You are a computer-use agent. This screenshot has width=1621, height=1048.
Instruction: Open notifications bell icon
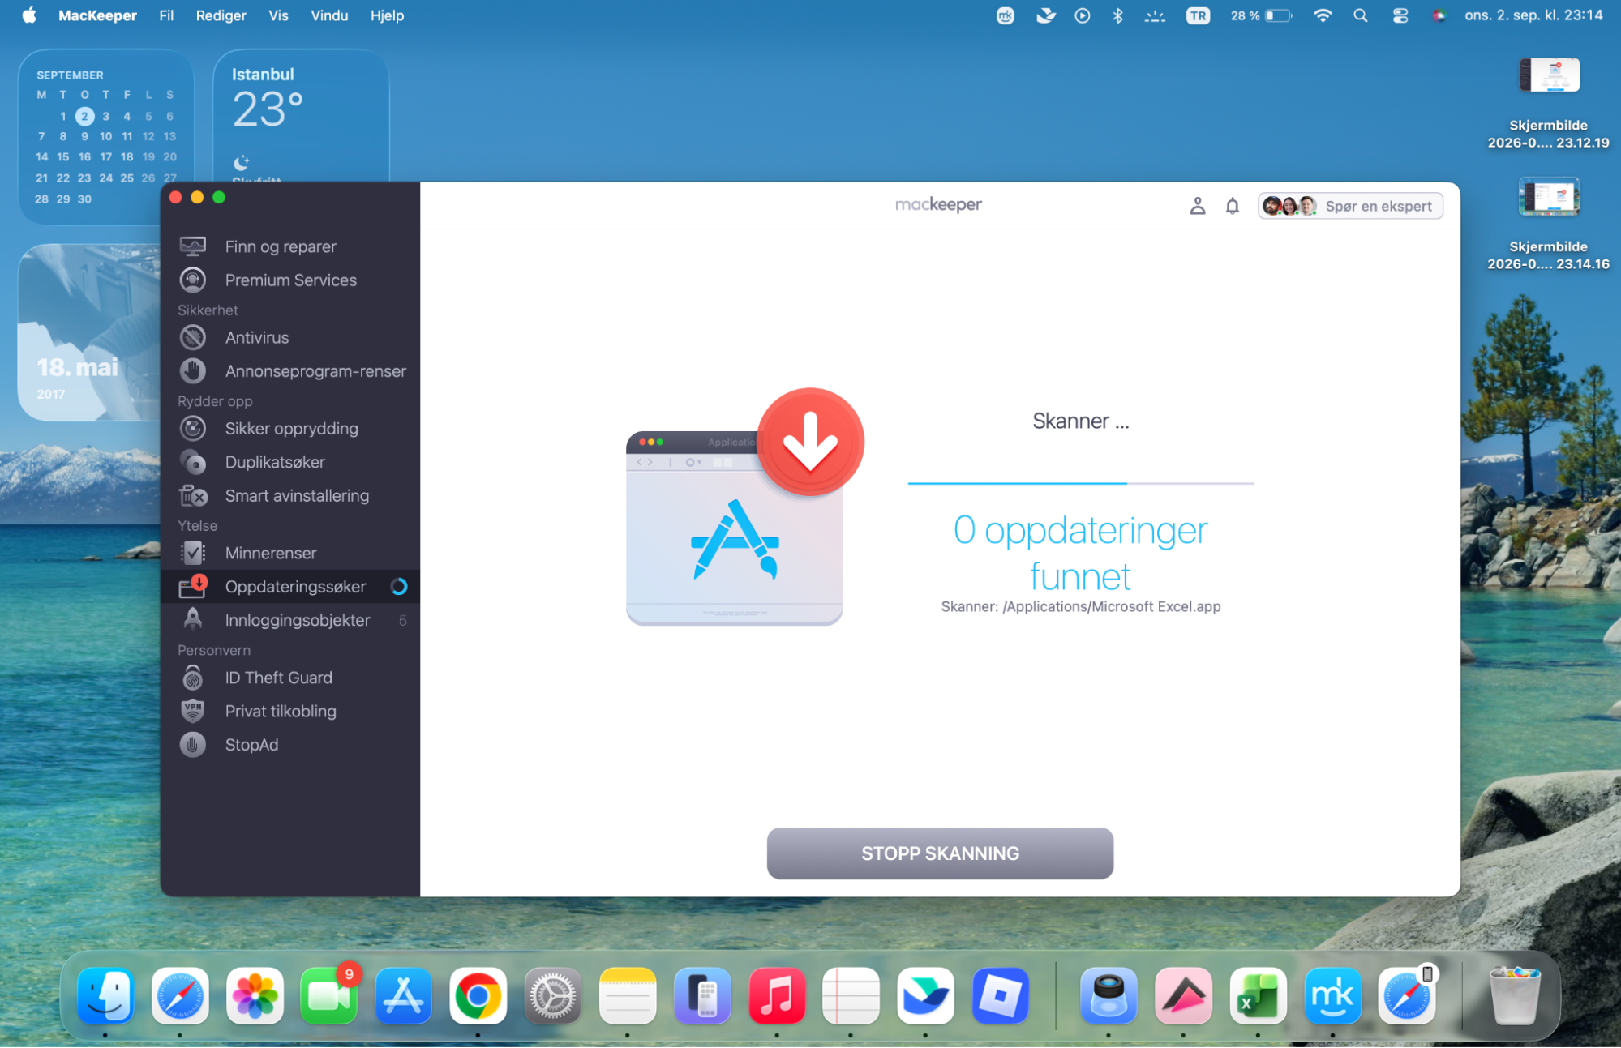click(1232, 206)
